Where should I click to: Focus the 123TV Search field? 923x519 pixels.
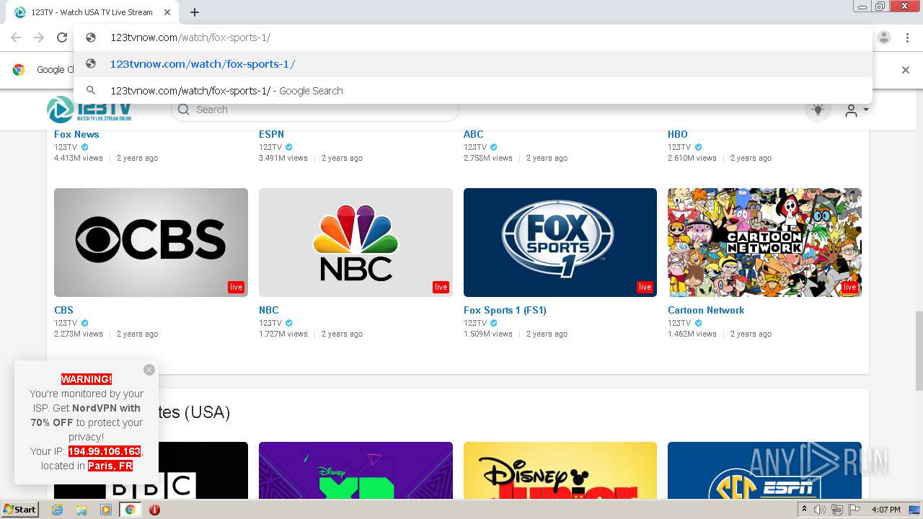pyautogui.click(x=314, y=110)
